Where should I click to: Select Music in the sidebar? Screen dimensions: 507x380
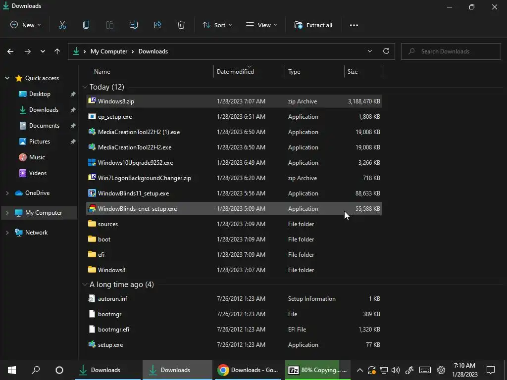(x=37, y=157)
